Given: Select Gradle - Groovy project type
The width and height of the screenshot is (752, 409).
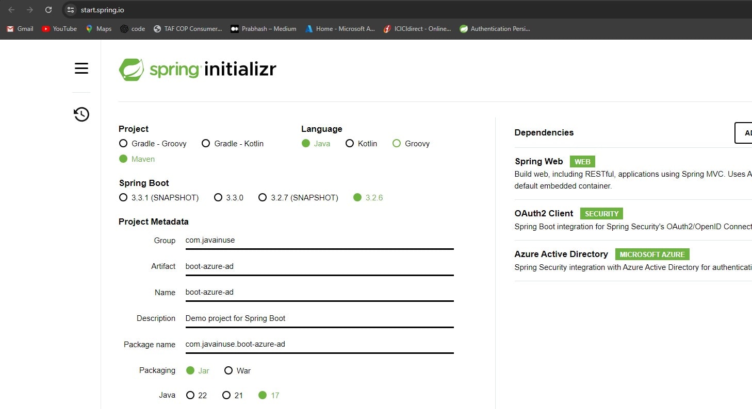Looking at the screenshot, I should 153,144.
